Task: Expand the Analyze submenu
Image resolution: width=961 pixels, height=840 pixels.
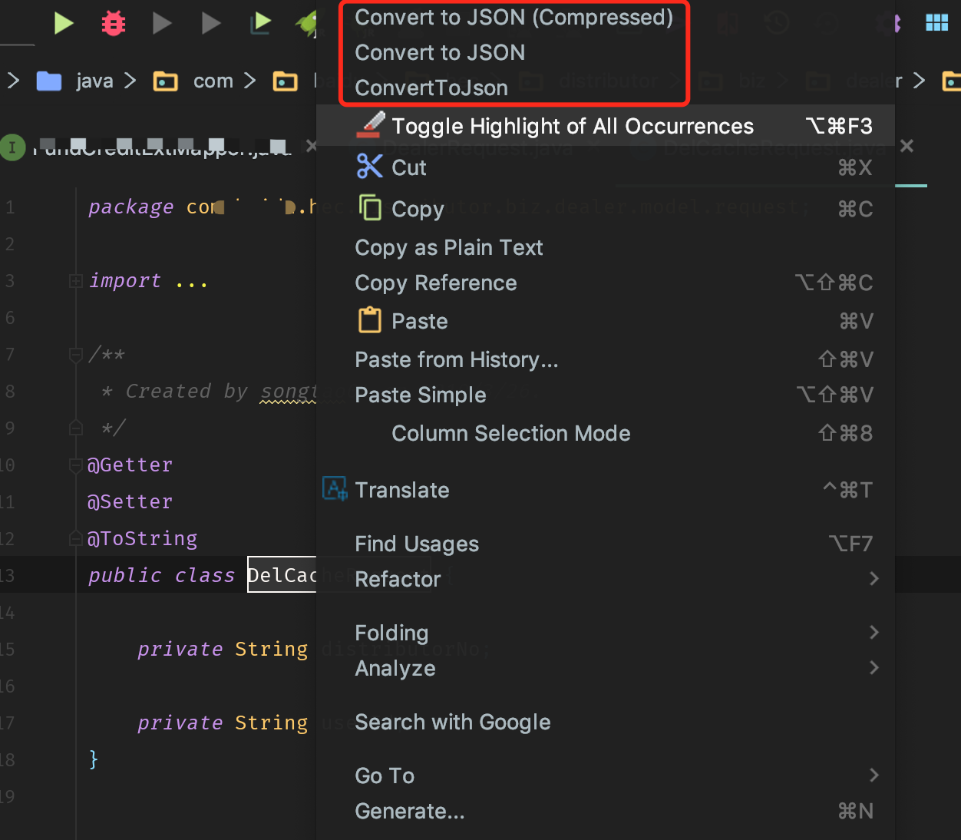Action: click(606, 668)
